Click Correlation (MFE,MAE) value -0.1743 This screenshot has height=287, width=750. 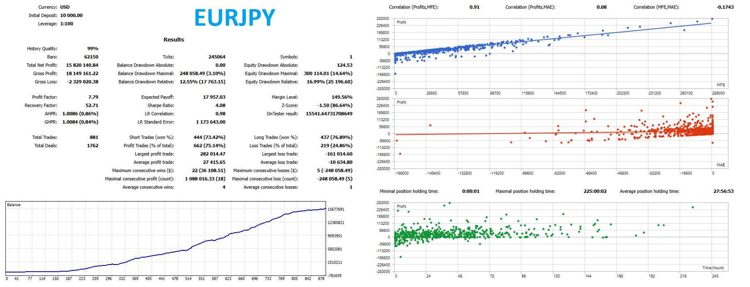pyautogui.click(x=725, y=7)
